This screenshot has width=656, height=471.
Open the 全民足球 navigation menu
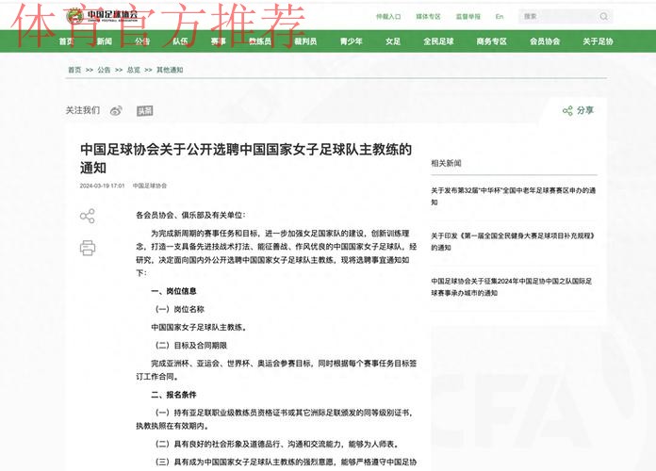tap(438, 41)
